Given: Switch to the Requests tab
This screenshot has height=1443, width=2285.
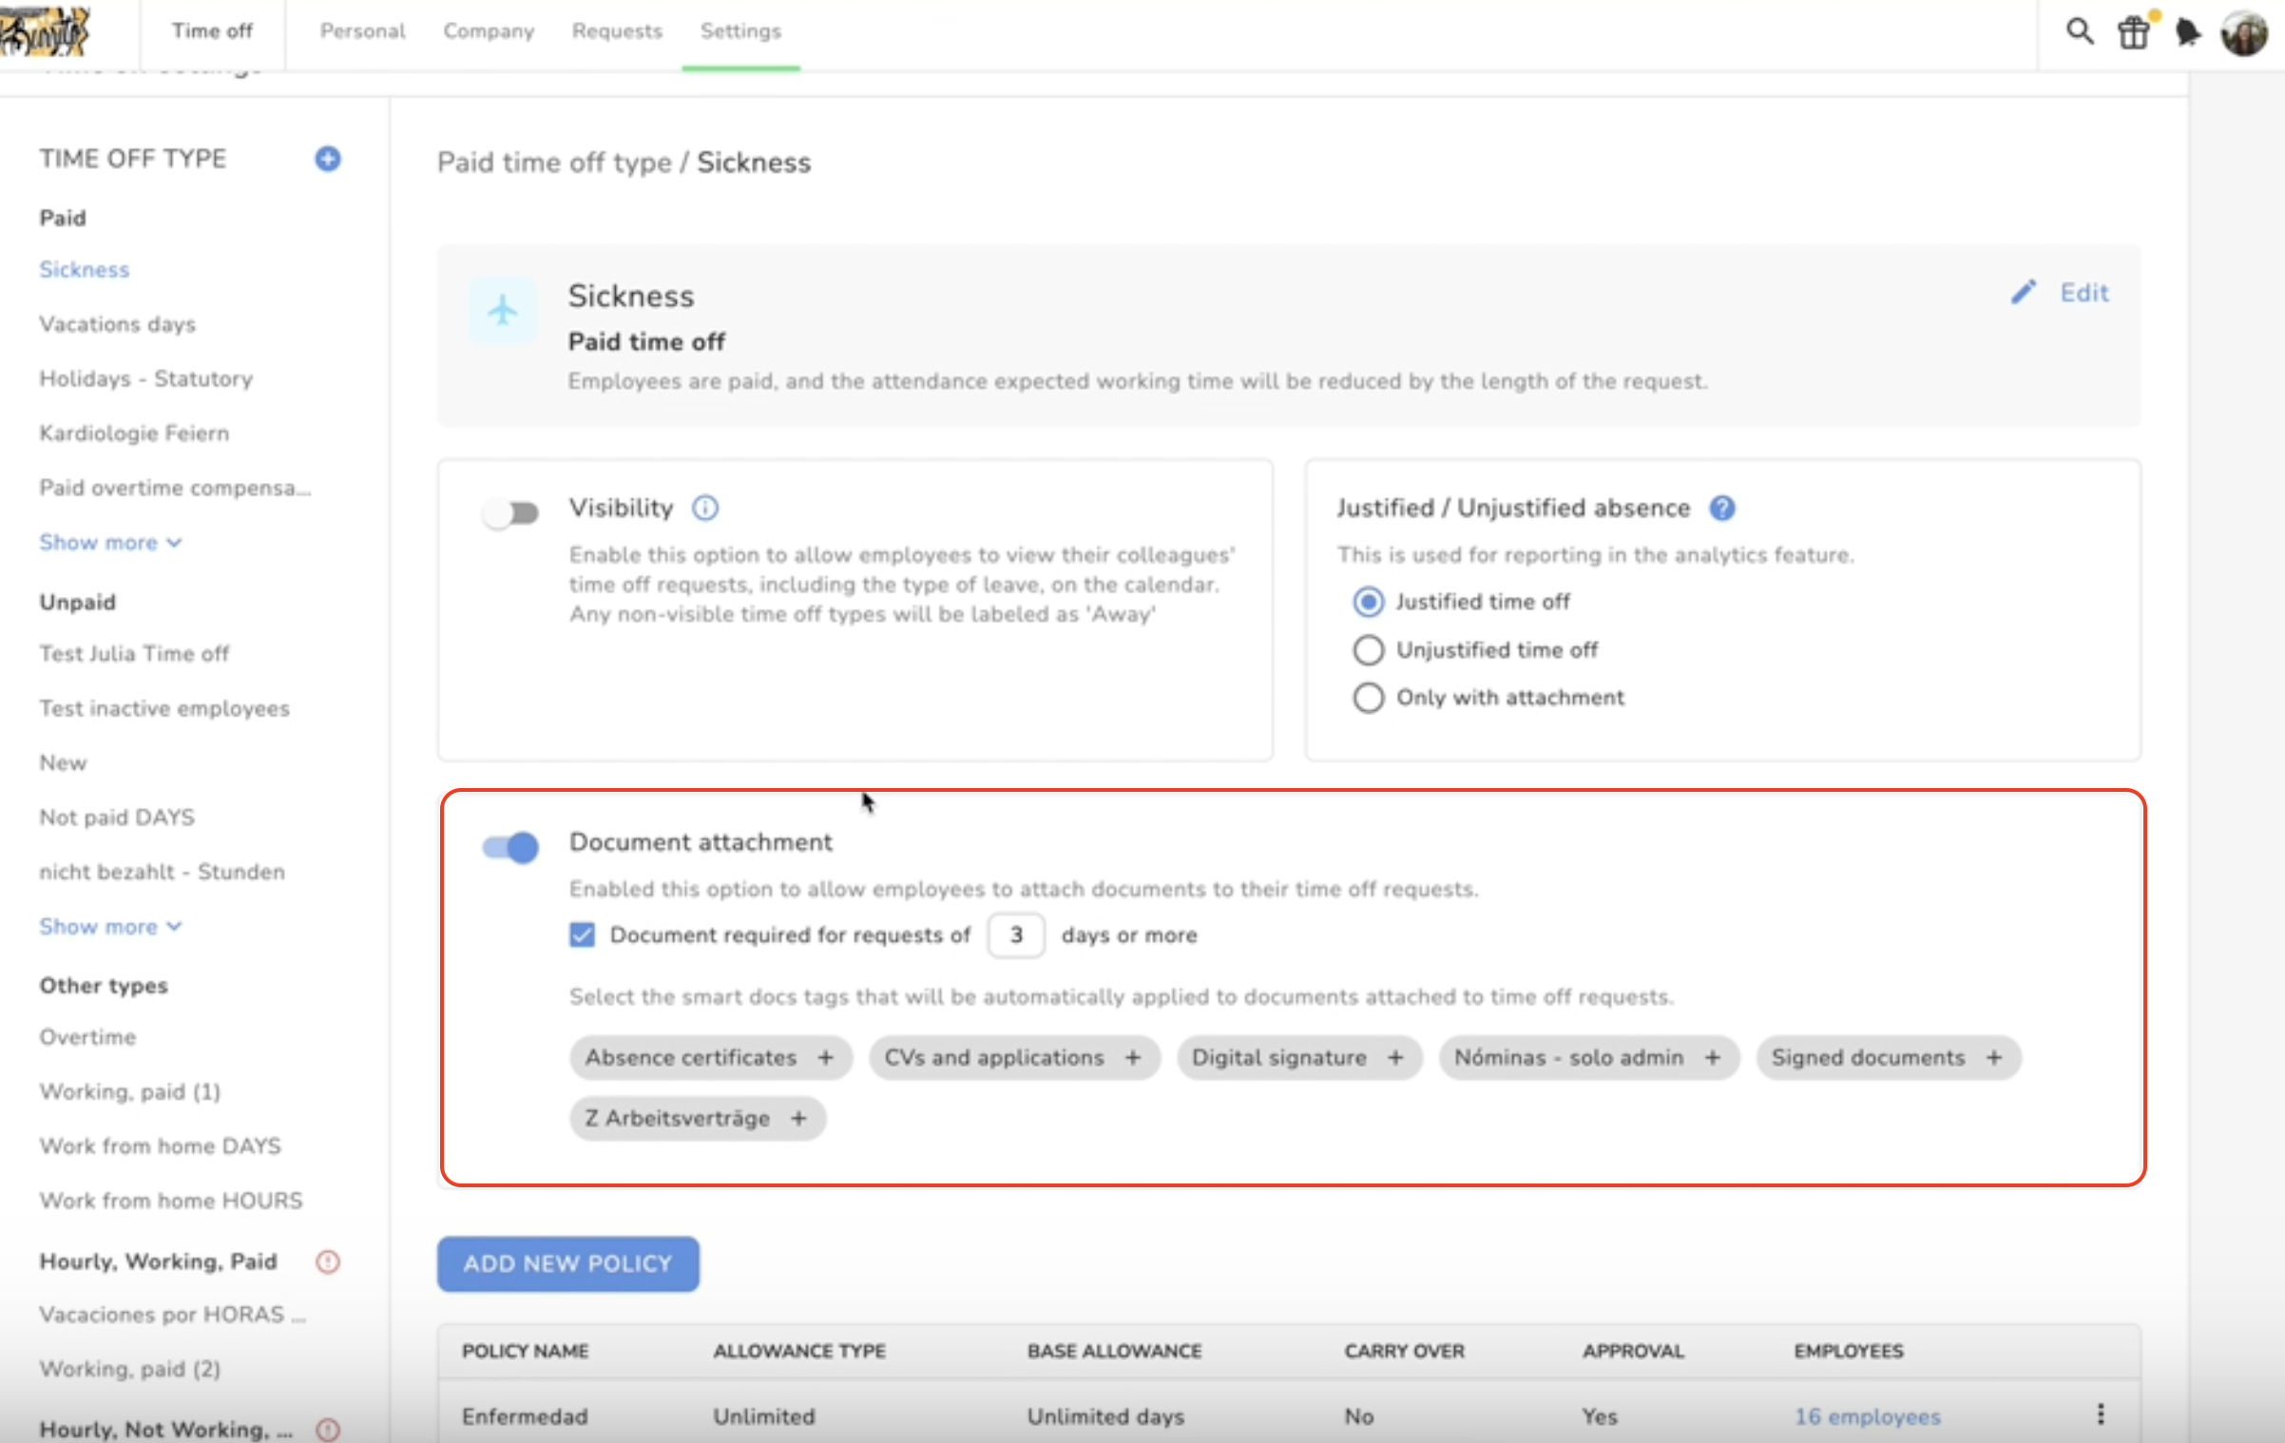Looking at the screenshot, I should point(617,31).
